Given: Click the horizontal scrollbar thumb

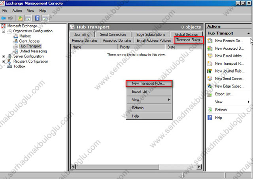Looking at the screenshot, I should [117, 167].
